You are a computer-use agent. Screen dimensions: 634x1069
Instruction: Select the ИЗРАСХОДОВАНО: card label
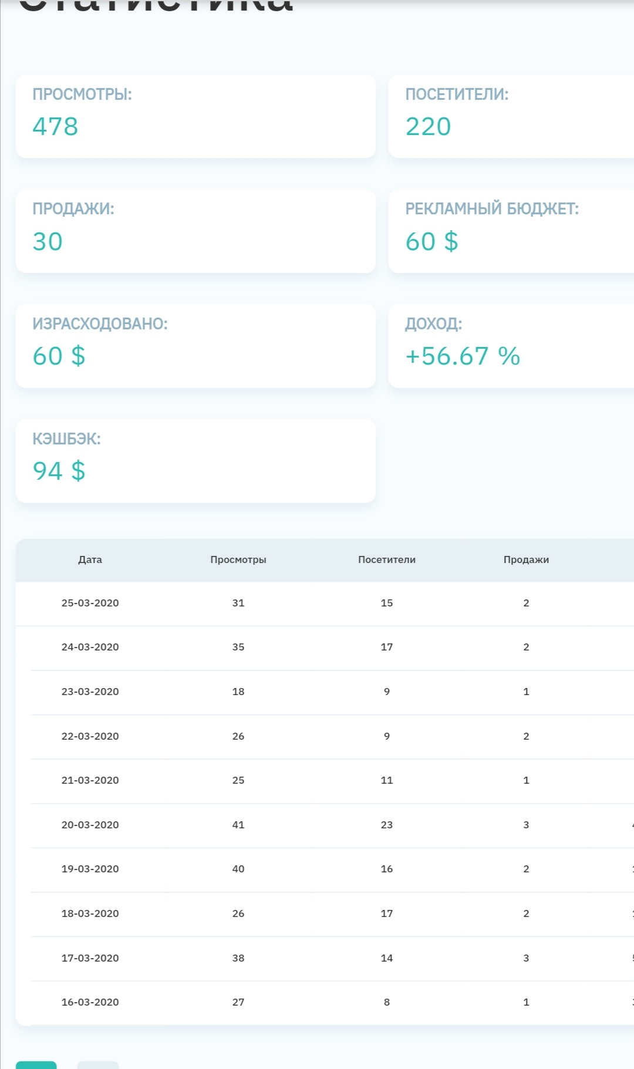(100, 323)
